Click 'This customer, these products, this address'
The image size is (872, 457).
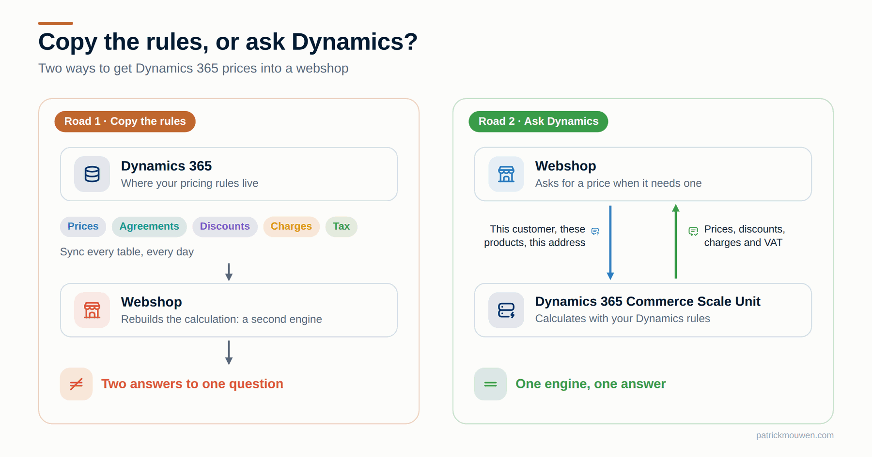click(535, 236)
